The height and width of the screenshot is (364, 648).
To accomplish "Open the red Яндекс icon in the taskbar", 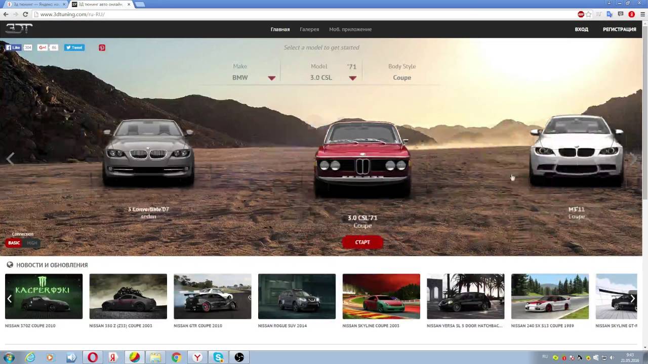I will (114, 357).
